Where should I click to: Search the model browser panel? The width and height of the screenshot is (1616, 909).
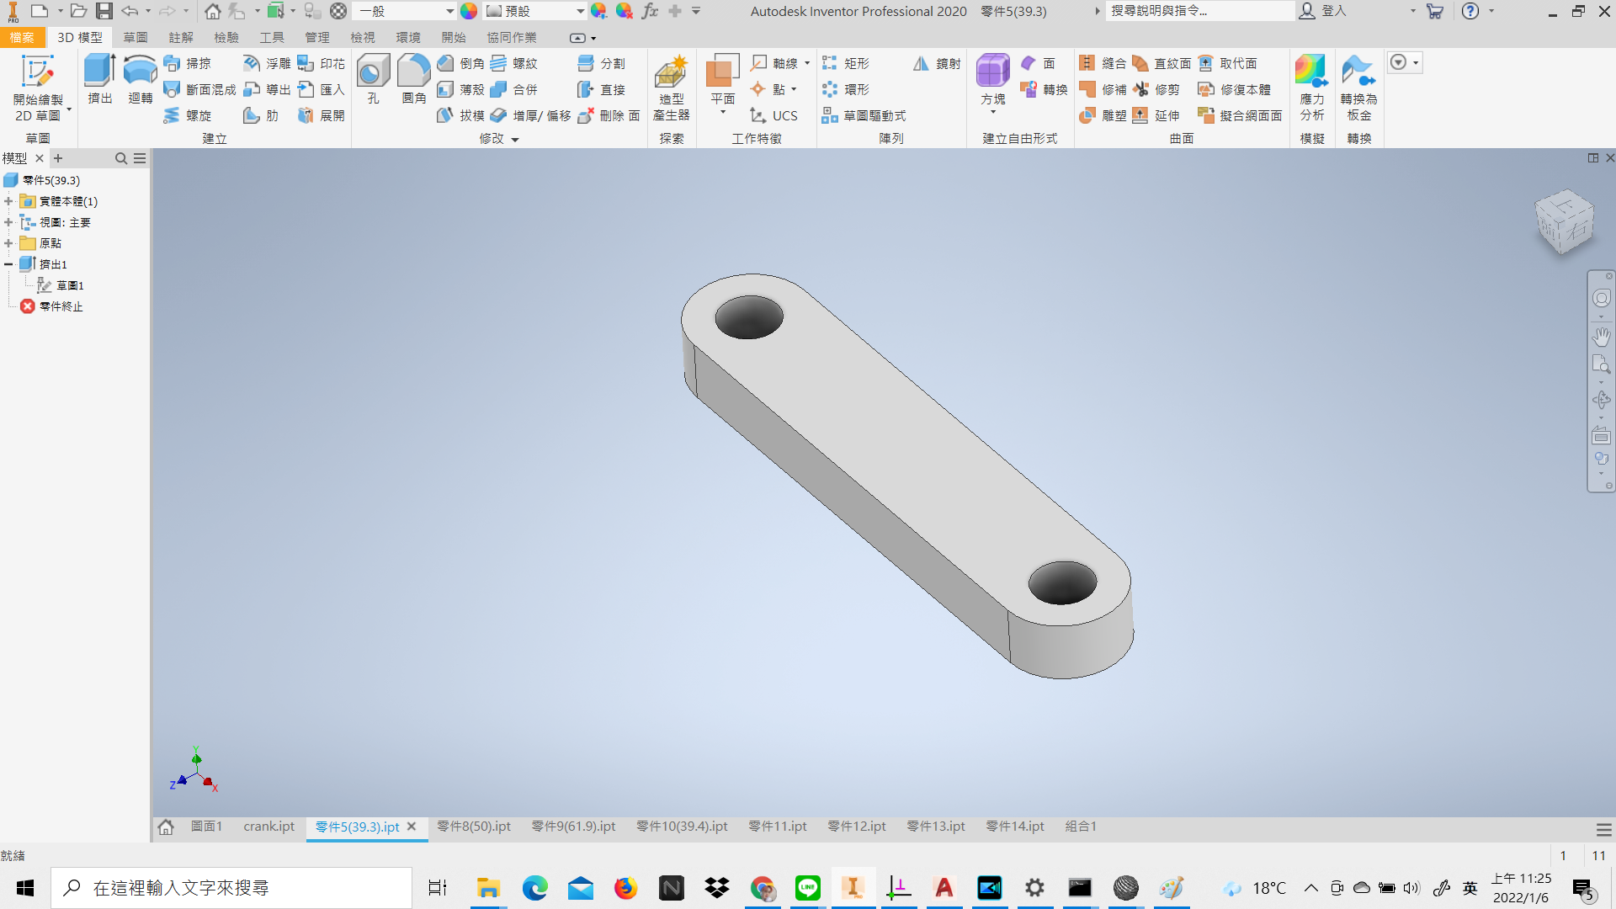[121, 158]
